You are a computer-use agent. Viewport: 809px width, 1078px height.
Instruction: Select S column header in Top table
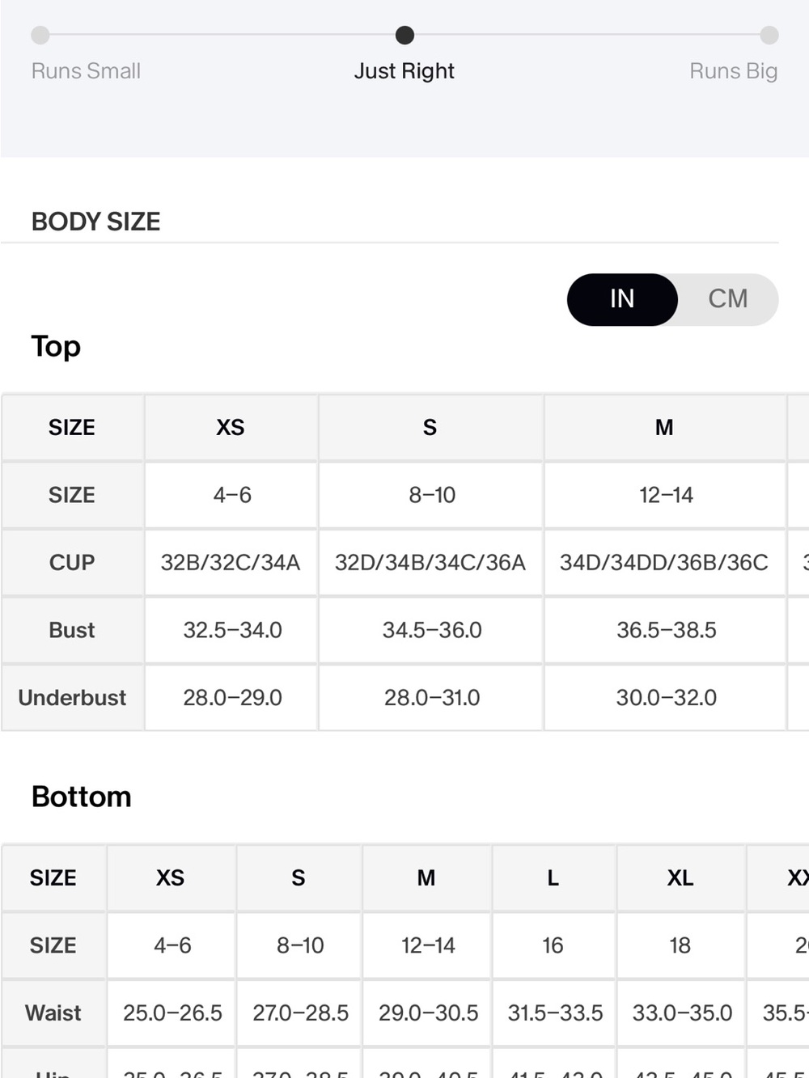[x=430, y=427]
